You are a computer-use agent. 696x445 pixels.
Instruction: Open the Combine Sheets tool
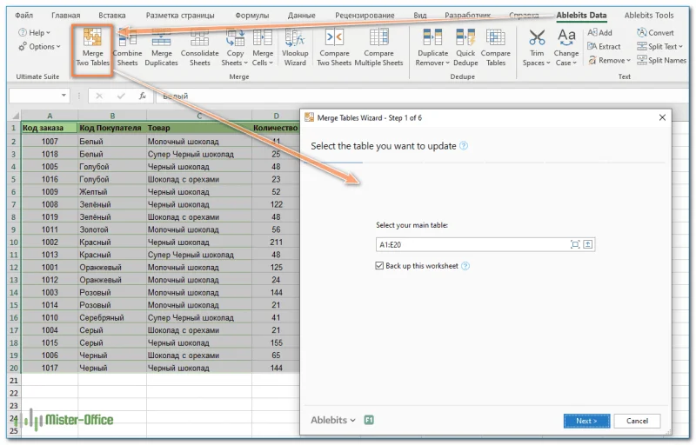tap(127, 38)
